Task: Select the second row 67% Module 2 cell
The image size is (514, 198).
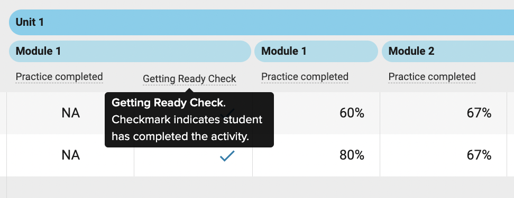Action: tap(444, 155)
